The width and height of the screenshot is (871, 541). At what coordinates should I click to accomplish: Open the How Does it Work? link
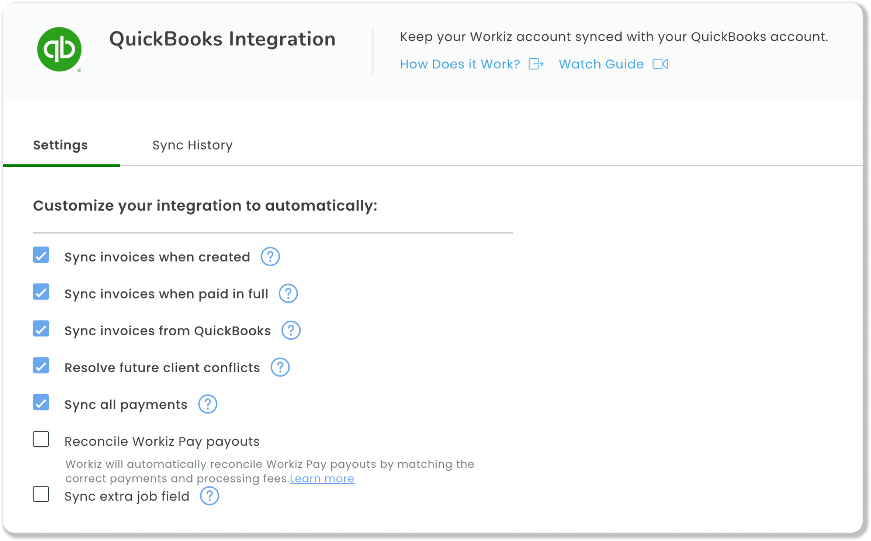460,64
